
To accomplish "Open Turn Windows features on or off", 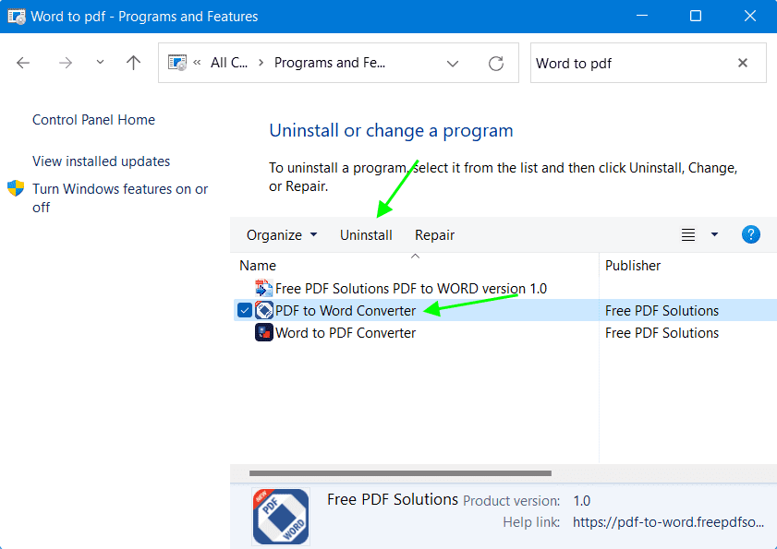I will (120, 198).
